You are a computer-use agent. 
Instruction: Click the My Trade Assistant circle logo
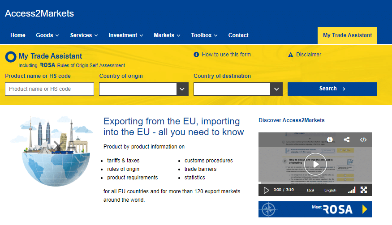pos(11,57)
